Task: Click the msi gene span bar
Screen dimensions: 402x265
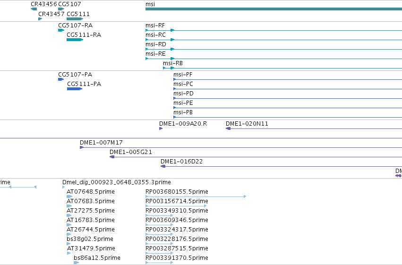Action: (x=274, y=9)
